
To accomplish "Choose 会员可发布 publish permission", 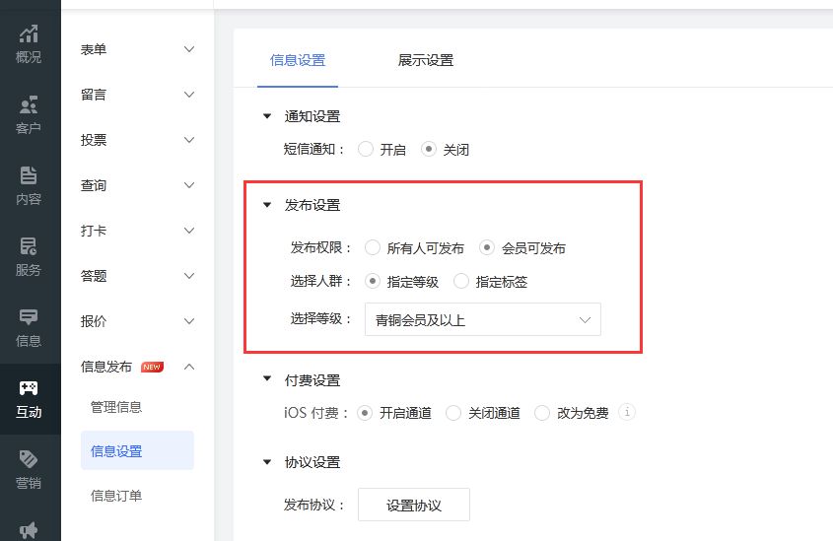I will tap(487, 248).
